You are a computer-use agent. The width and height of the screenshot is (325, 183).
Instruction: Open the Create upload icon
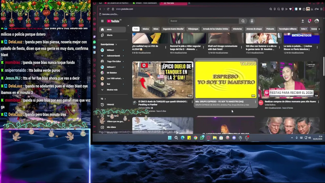point(303,21)
